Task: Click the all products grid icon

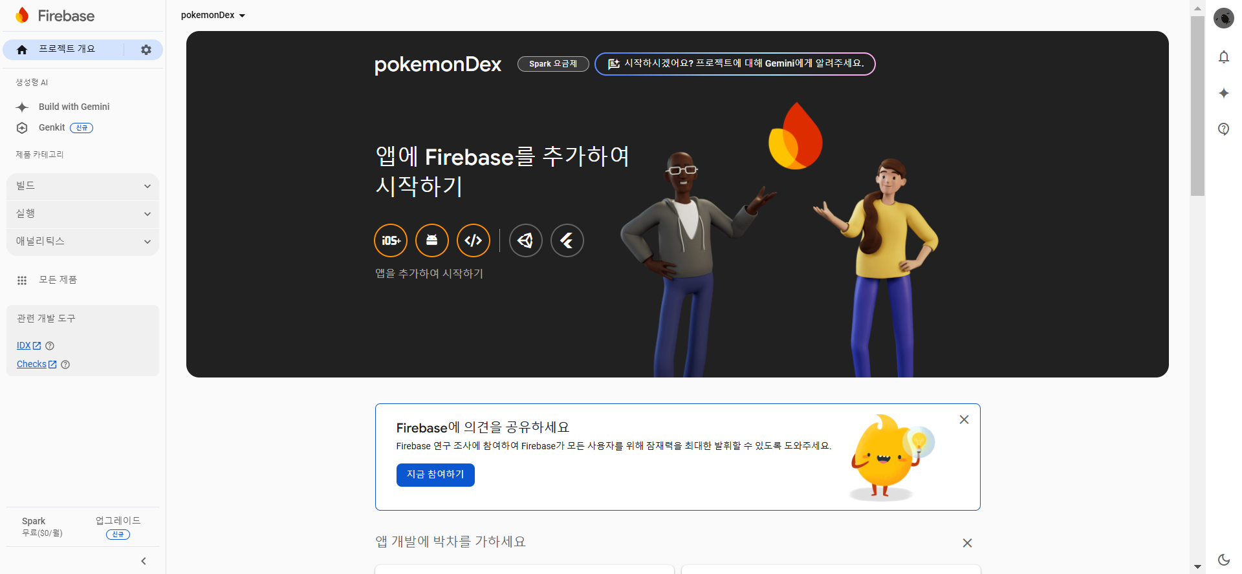Action: click(22, 281)
